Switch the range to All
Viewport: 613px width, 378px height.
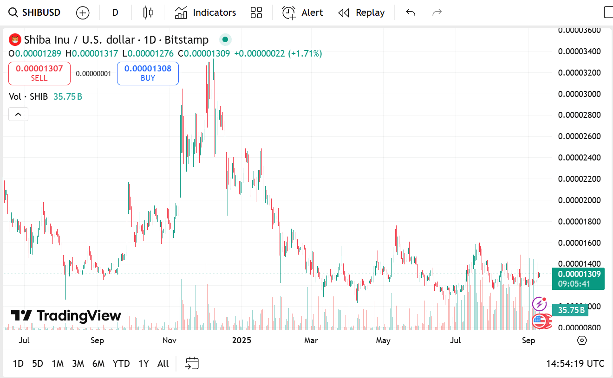coord(163,364)
